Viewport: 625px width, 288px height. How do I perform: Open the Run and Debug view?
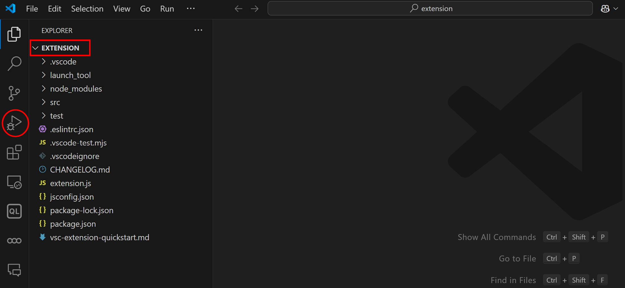tap(15, 123)
